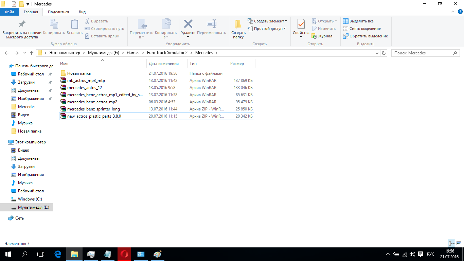Click Select all (Выделить все) icon
The height and width of the screenshot is (261, 464).
click(x=346, y=21)
